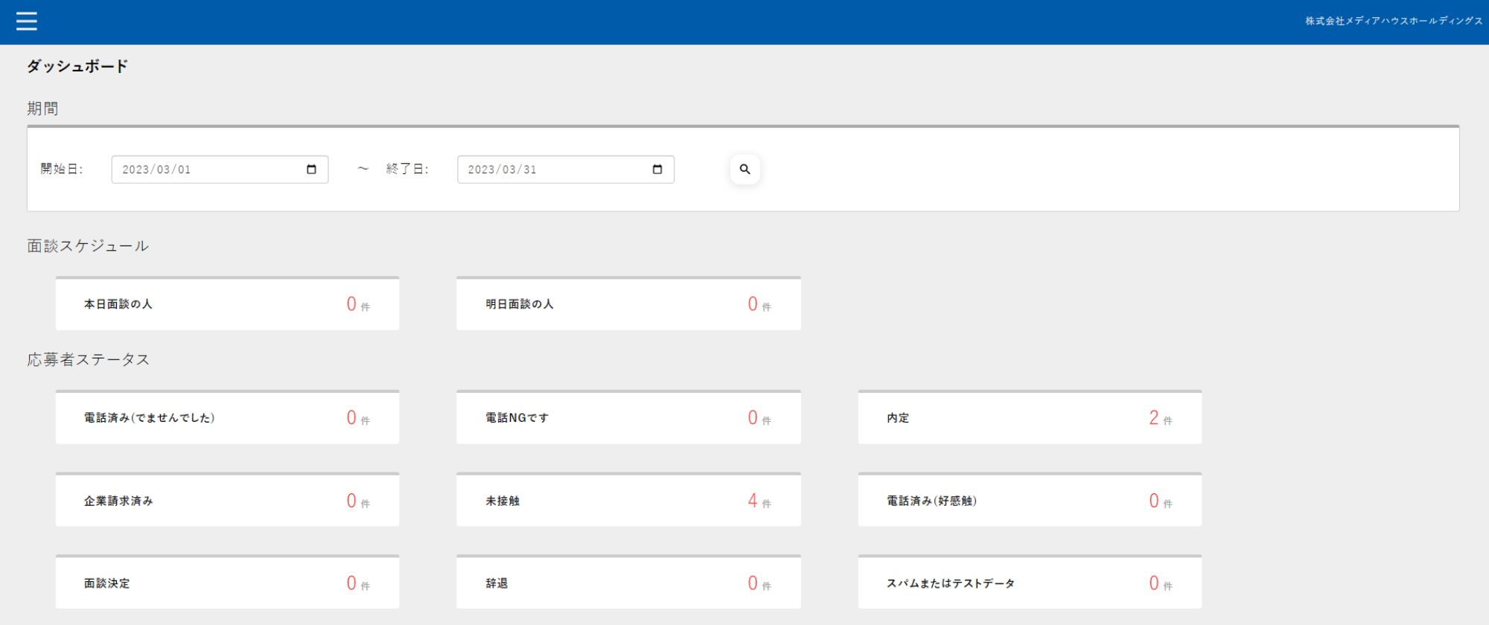Select the 電話済み(好感触) status card

[x=1030, y=501]
